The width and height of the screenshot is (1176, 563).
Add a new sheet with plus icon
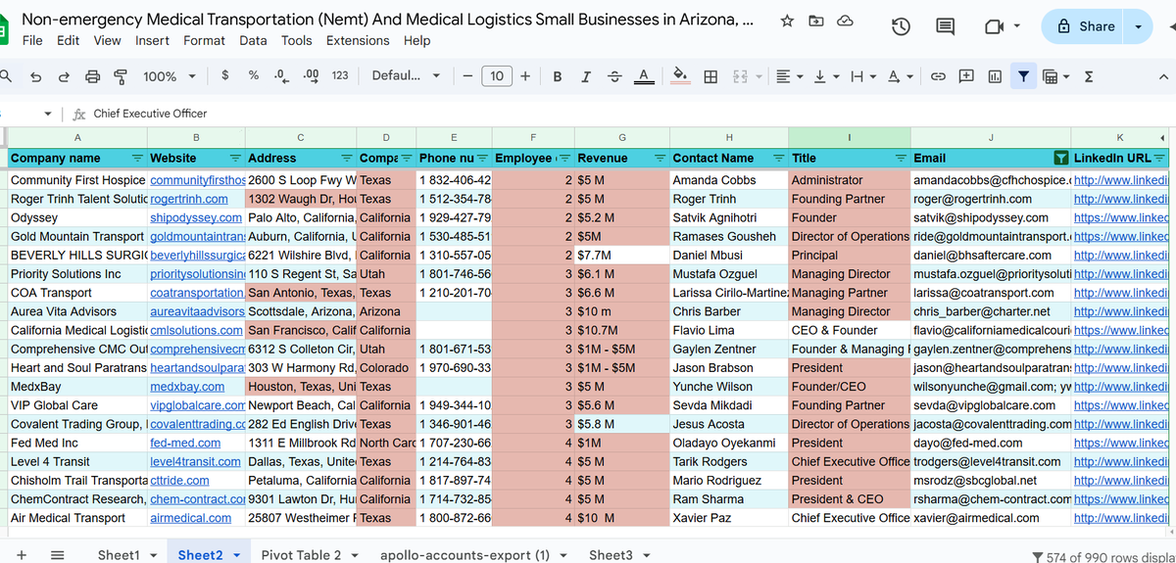tap(22, 554)
